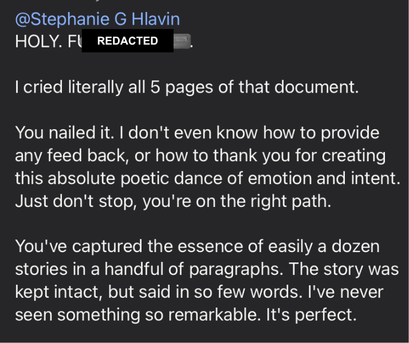Image resolution: width=409 pixels, height=343 pixels.
Task: Click the line starting "any feed back"
Action: click(x=200, y=156)
